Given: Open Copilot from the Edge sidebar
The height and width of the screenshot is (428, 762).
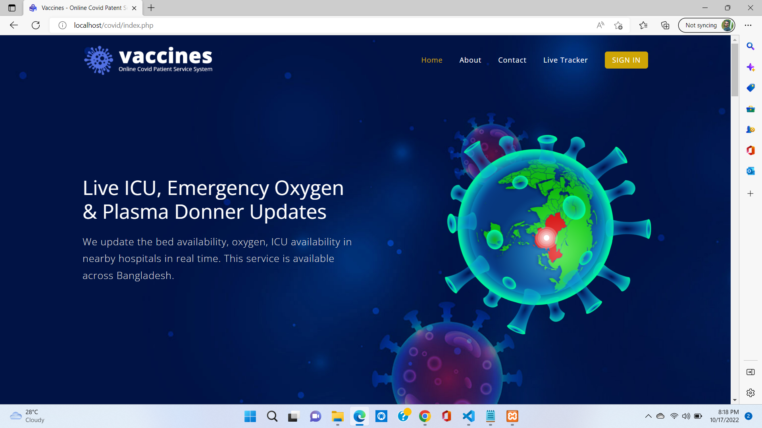Looking at the screenshot, I should point(750,67).
